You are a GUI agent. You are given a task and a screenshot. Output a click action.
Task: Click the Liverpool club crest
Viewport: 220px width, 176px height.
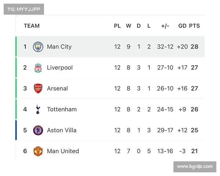(x=38, y=67)
